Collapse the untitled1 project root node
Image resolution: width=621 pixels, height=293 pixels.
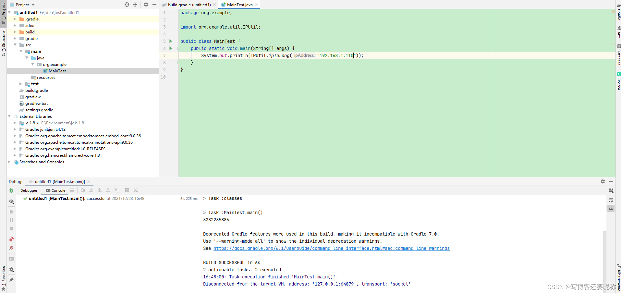9,12
